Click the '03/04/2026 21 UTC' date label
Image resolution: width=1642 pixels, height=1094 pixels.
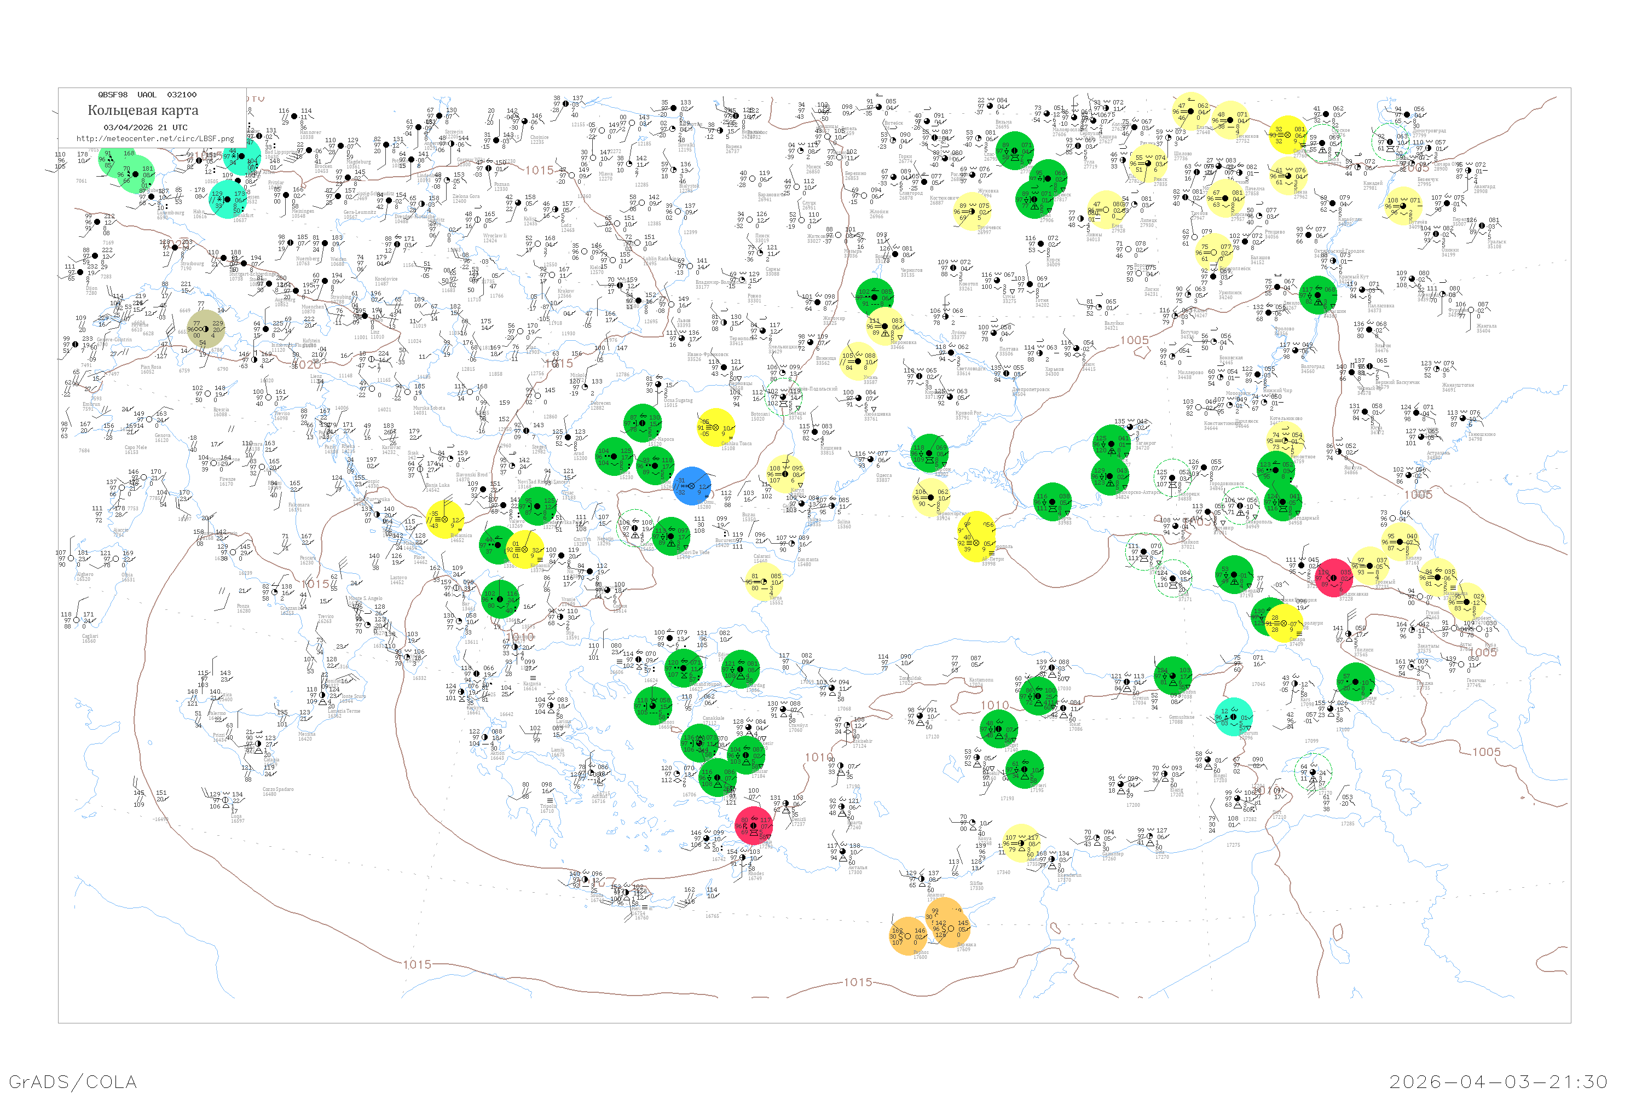145,127
